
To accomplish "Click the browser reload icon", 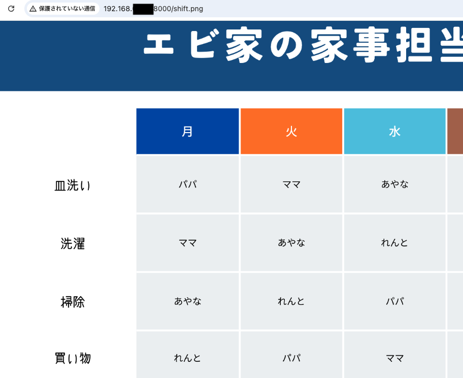I will click(11, 9).
